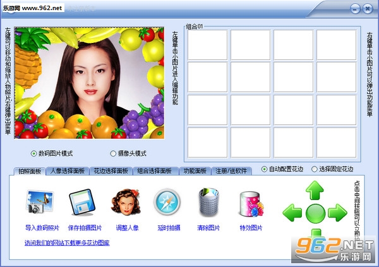Enable 自动配置花边 option

point(265,169)
